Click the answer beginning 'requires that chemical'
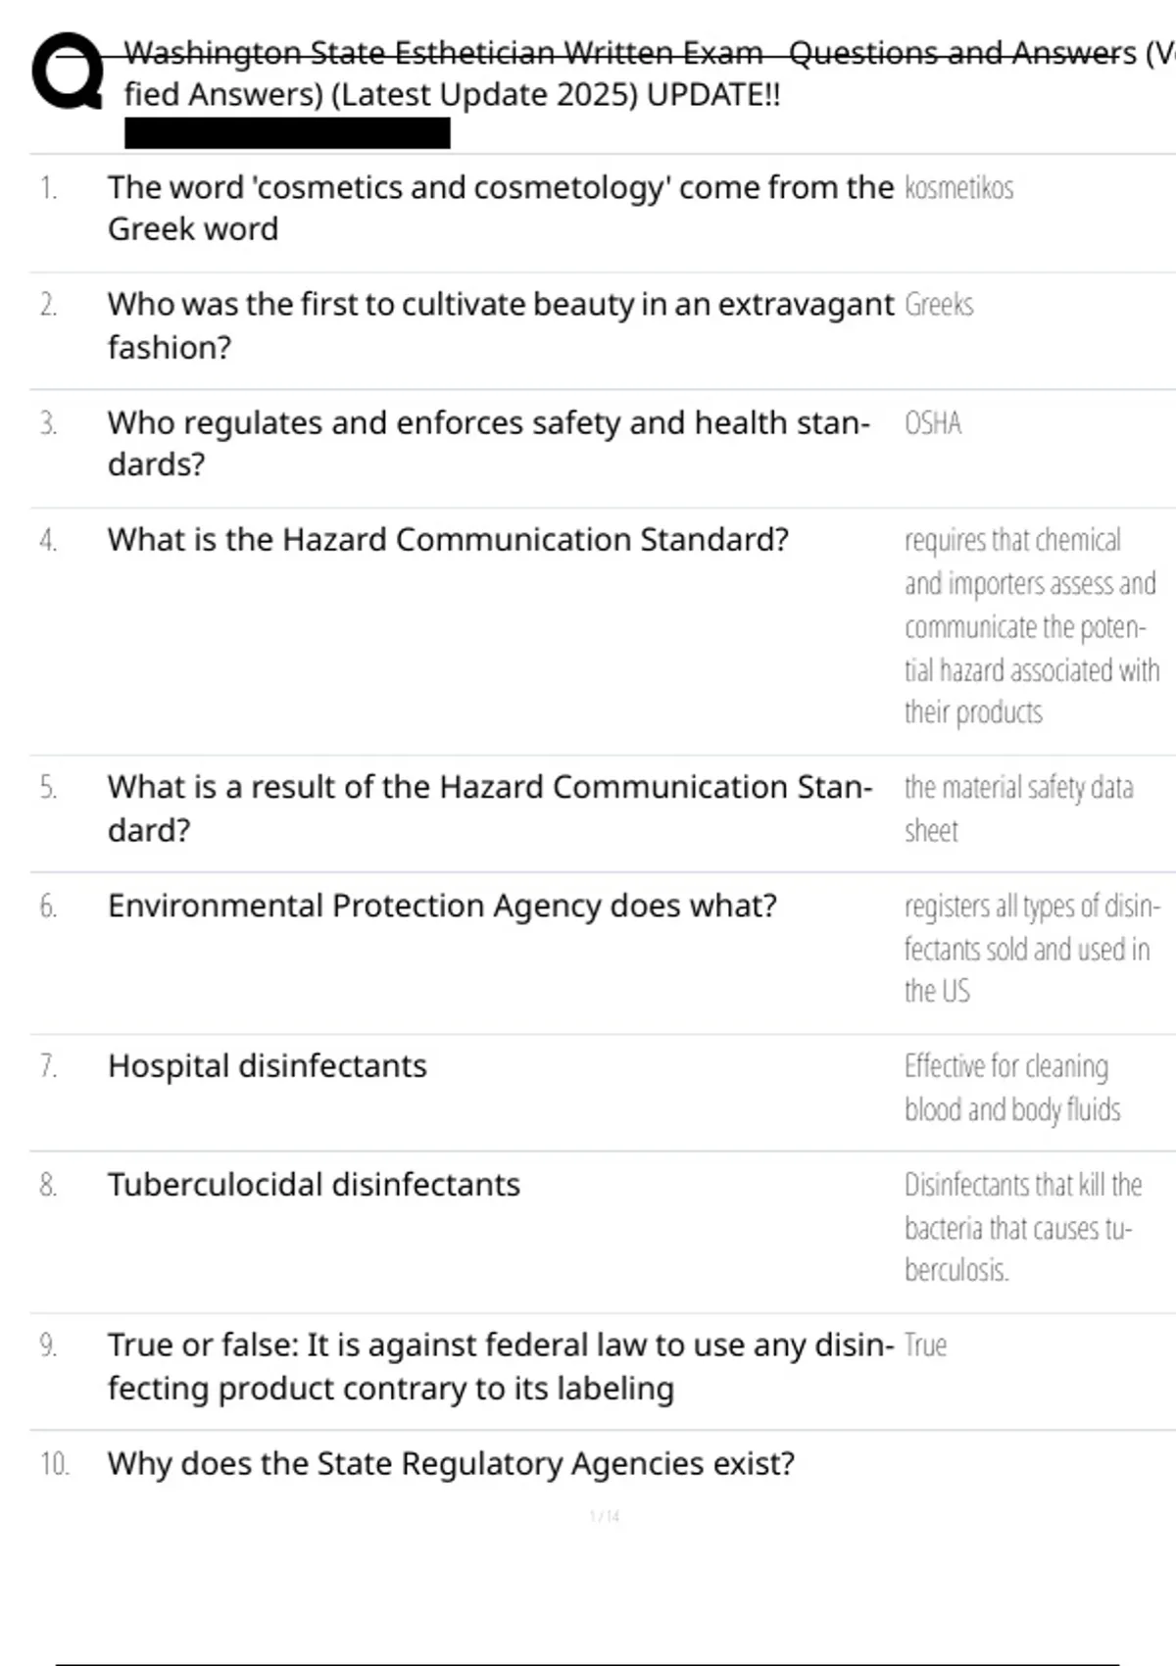This screenshot has width=1176, height=1666. pos(1031,625)
